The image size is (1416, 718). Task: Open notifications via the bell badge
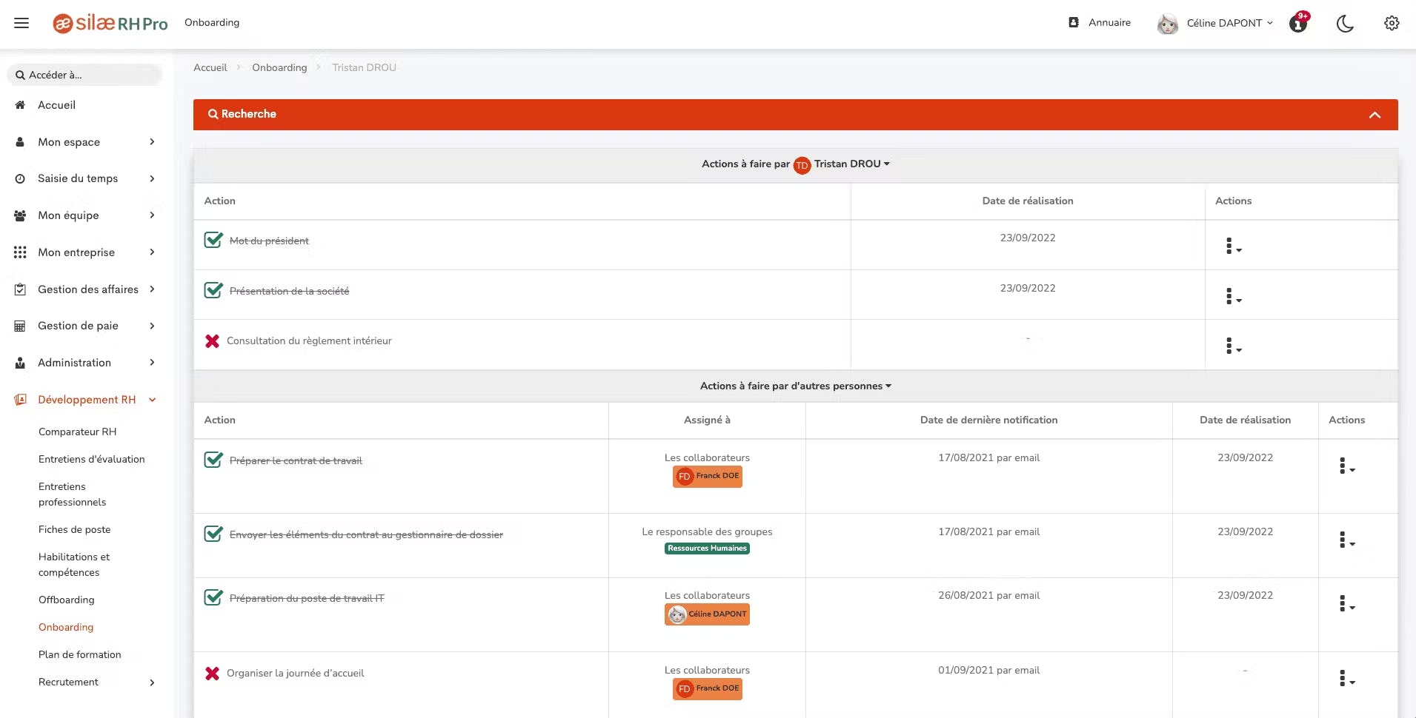point(1298,23)
